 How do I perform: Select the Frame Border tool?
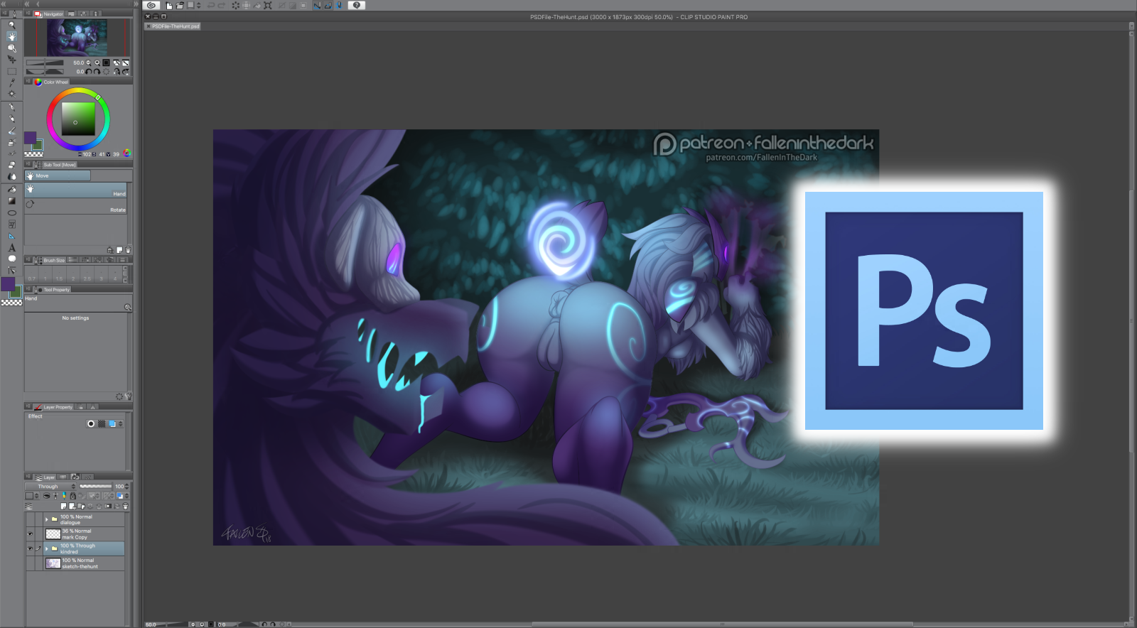pyautogui.click(x=11, y=224)
